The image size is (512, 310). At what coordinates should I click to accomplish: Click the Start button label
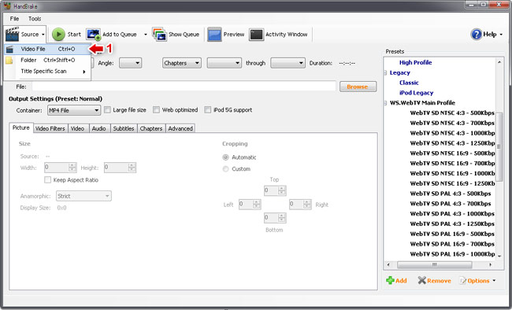74,35
